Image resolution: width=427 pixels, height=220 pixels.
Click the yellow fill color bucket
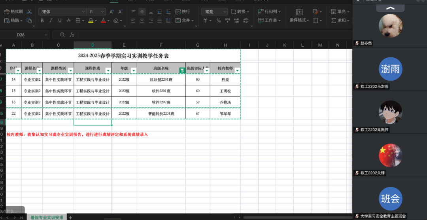point(91,21)
